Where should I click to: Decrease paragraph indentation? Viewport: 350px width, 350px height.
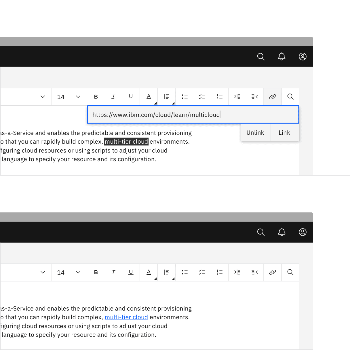255,97
